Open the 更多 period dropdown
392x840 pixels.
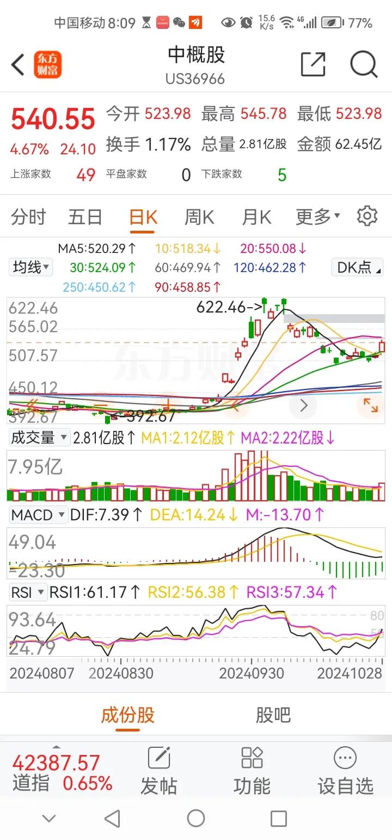318,217
